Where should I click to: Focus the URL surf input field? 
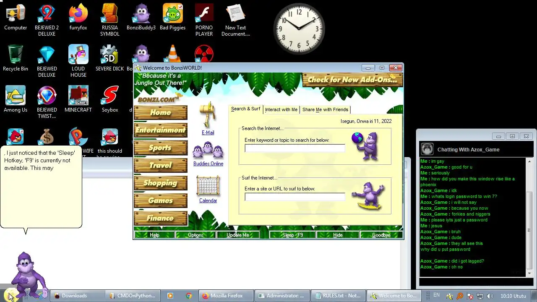(x=295, y=197)
